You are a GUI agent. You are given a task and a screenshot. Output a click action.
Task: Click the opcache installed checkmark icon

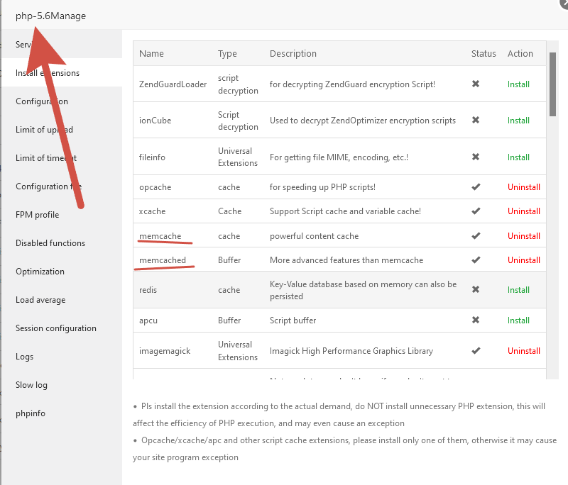point(476,187)
